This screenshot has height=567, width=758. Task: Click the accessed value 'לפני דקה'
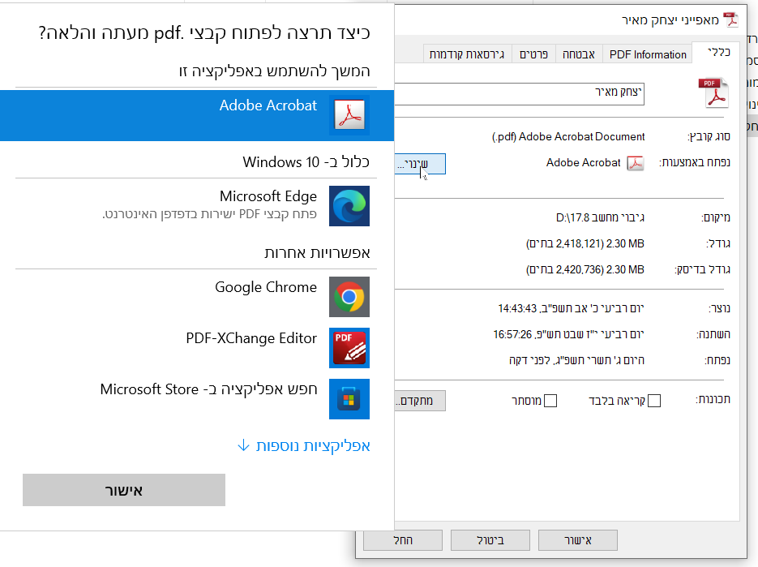pos(529,360)
